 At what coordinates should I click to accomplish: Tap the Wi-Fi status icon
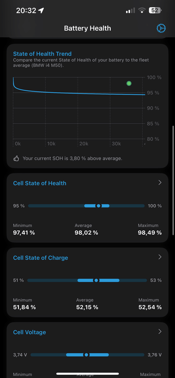tap(142, 10)
